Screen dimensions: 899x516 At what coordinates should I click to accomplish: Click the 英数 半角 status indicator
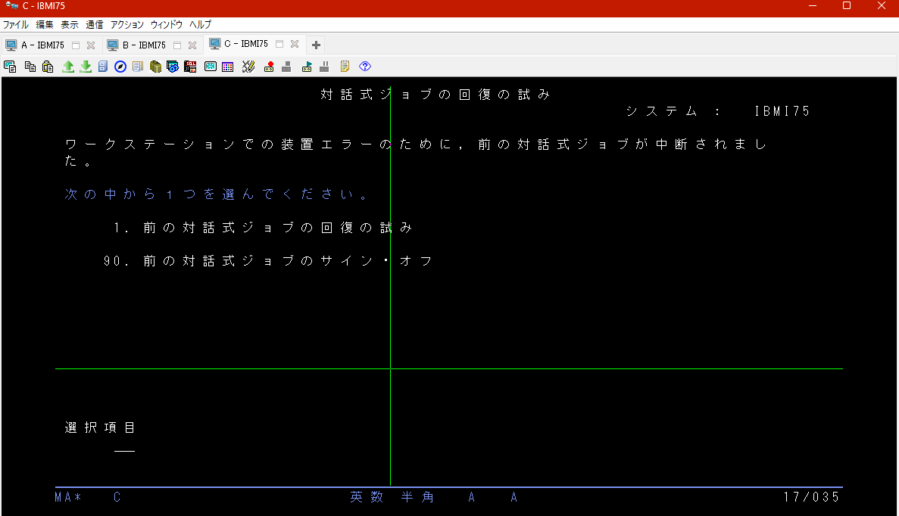(x=392, y=497)
